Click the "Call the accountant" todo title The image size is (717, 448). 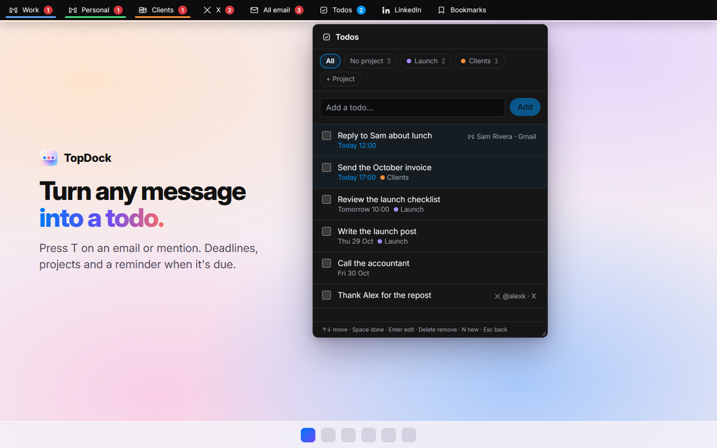point(374,263)
